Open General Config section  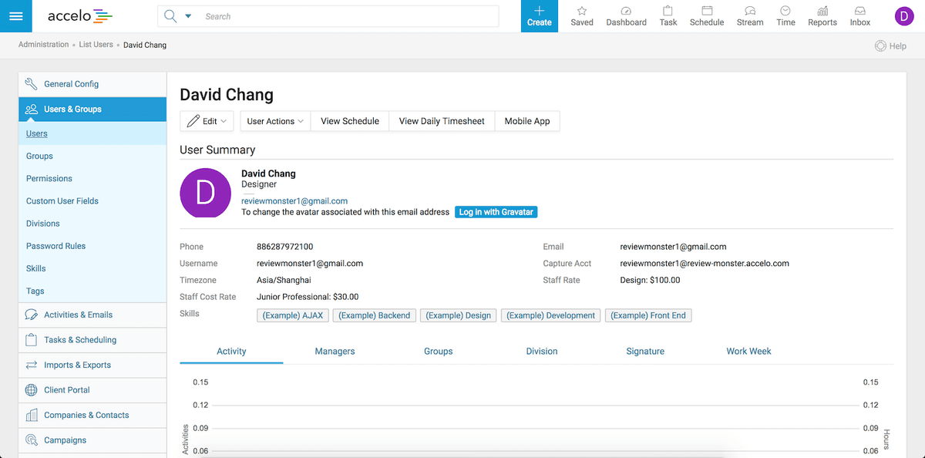point(92,84)
